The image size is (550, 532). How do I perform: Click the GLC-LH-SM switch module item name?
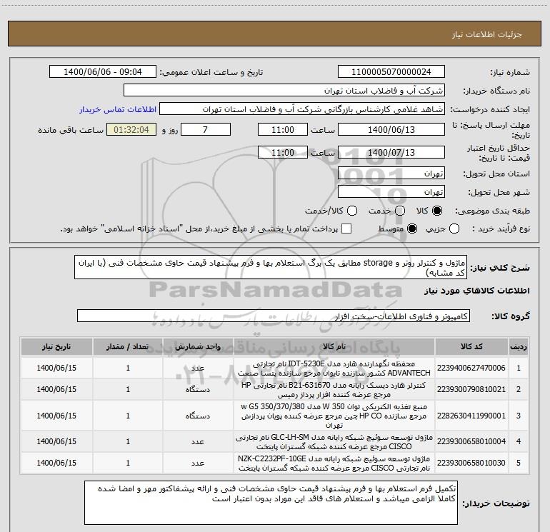(334, 441)
